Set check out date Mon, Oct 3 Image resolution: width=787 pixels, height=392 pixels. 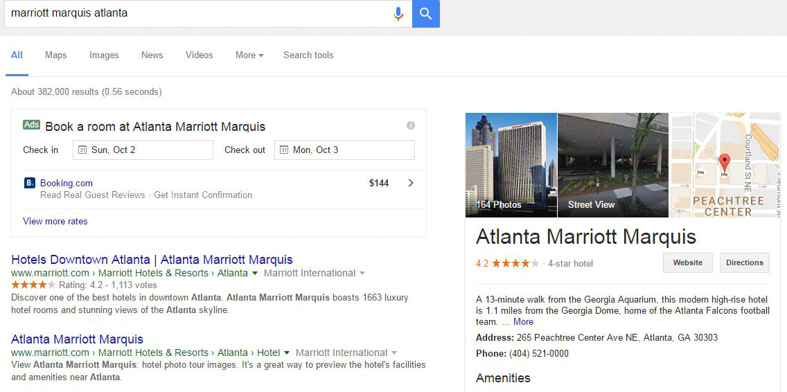344,150
